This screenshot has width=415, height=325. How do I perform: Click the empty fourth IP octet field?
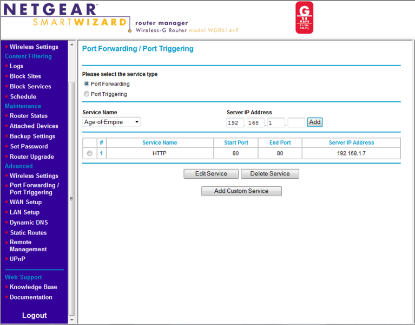pos(296,122)
